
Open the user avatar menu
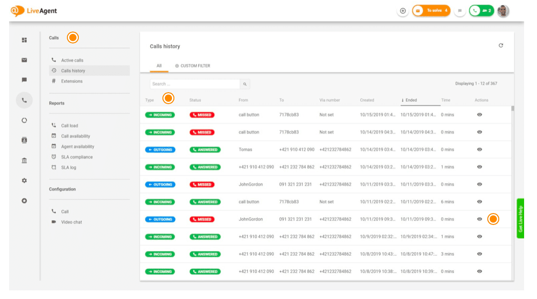503,11
